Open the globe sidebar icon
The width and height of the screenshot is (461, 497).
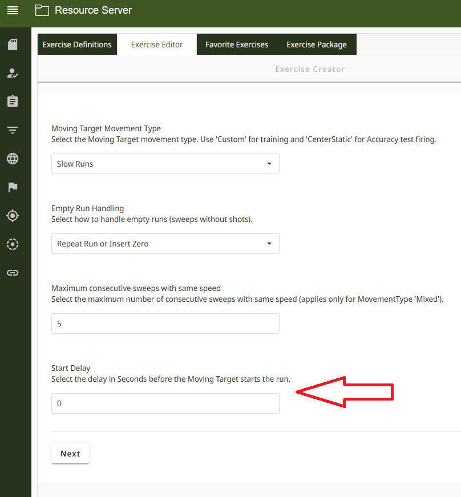pyautogui.click(x=13, y=159)
